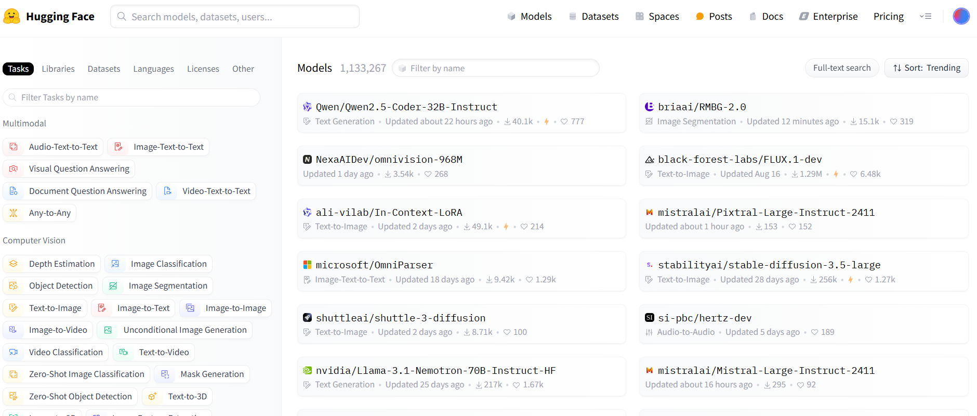This screenshot has width=977, height=416.
Task: Select the Image-to-Video task icon
Action: click(14, 330)
